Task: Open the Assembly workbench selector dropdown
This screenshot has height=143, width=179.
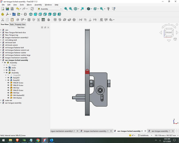Action: coord(50,9)
